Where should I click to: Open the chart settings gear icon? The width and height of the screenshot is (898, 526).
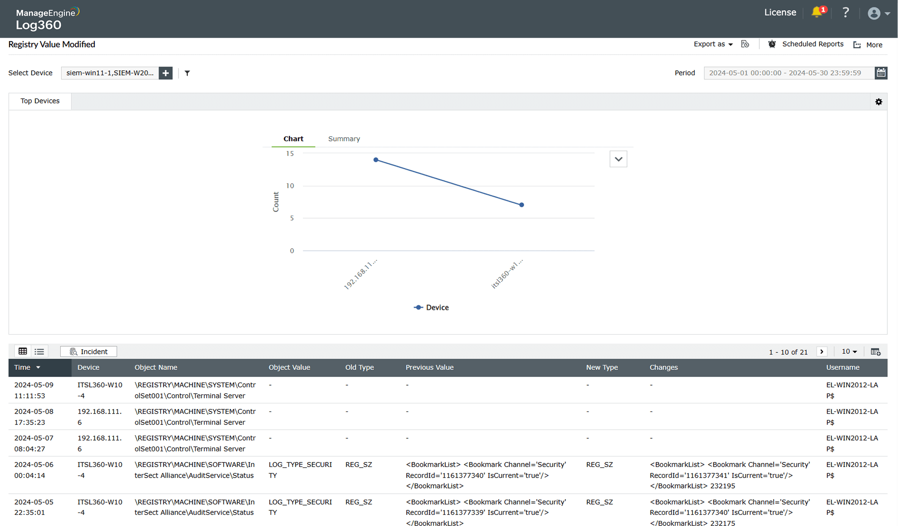click(878, 102)
